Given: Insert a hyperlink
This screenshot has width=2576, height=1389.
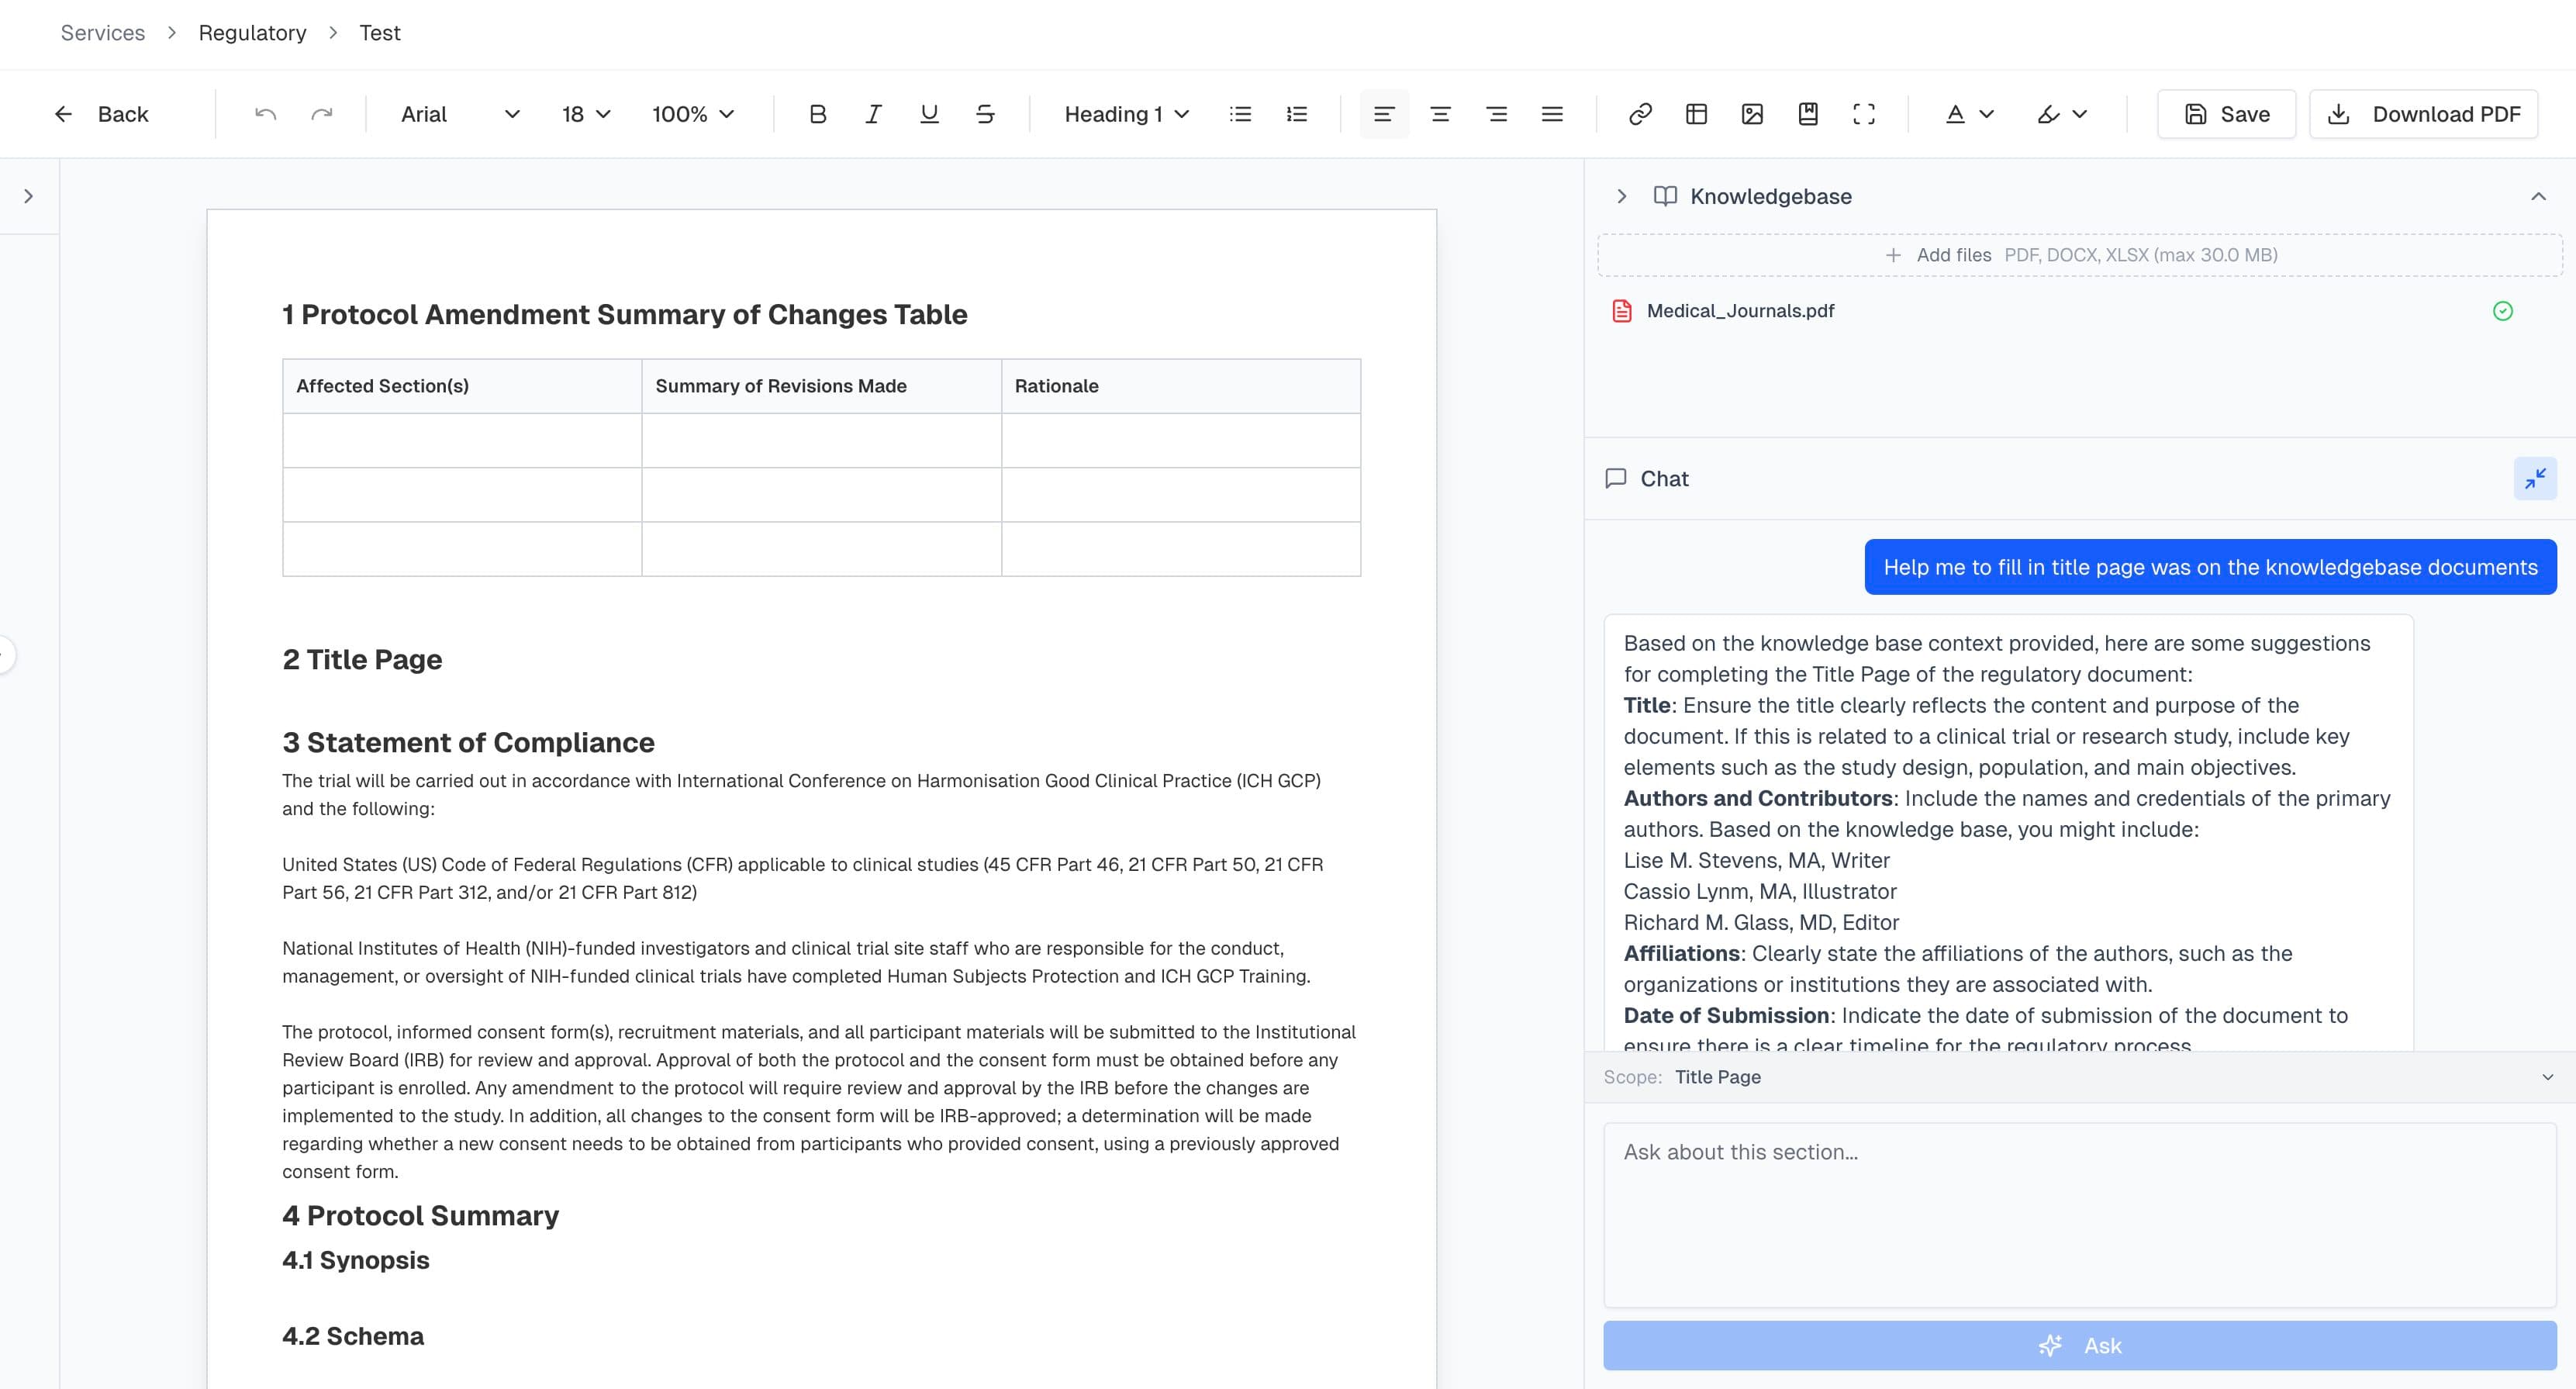Looking at the screenshot, I should (x=1640, y=113).
